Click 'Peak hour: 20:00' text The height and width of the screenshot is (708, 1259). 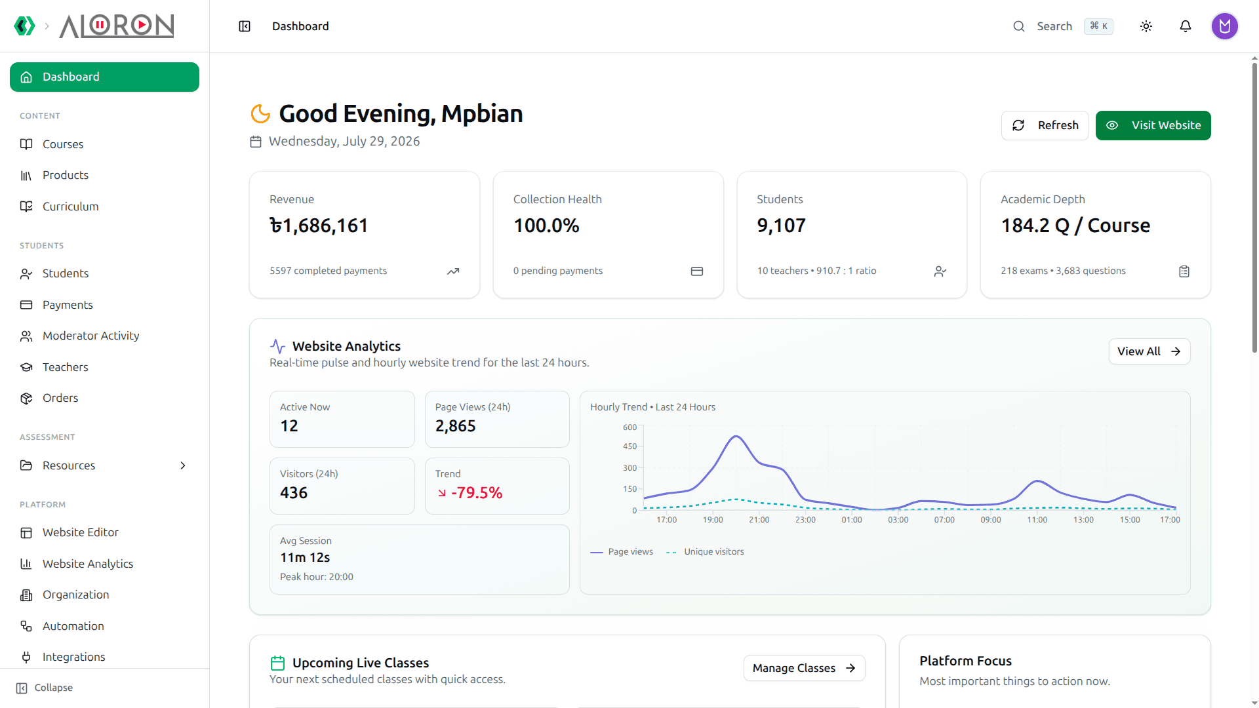317,577
